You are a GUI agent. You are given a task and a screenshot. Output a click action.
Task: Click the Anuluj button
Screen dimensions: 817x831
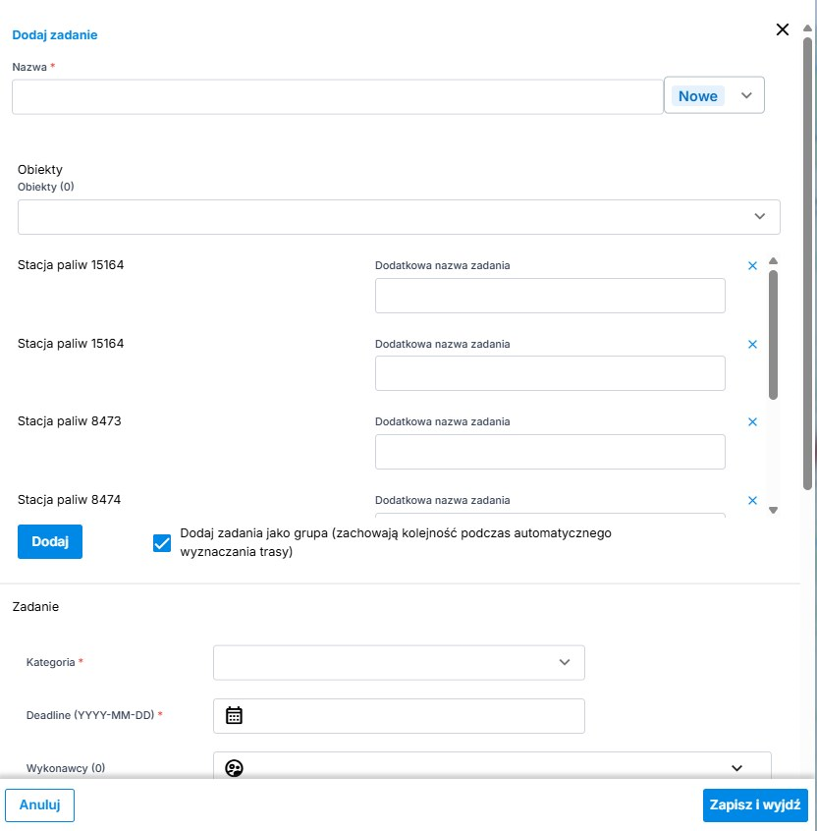[39, 805]
